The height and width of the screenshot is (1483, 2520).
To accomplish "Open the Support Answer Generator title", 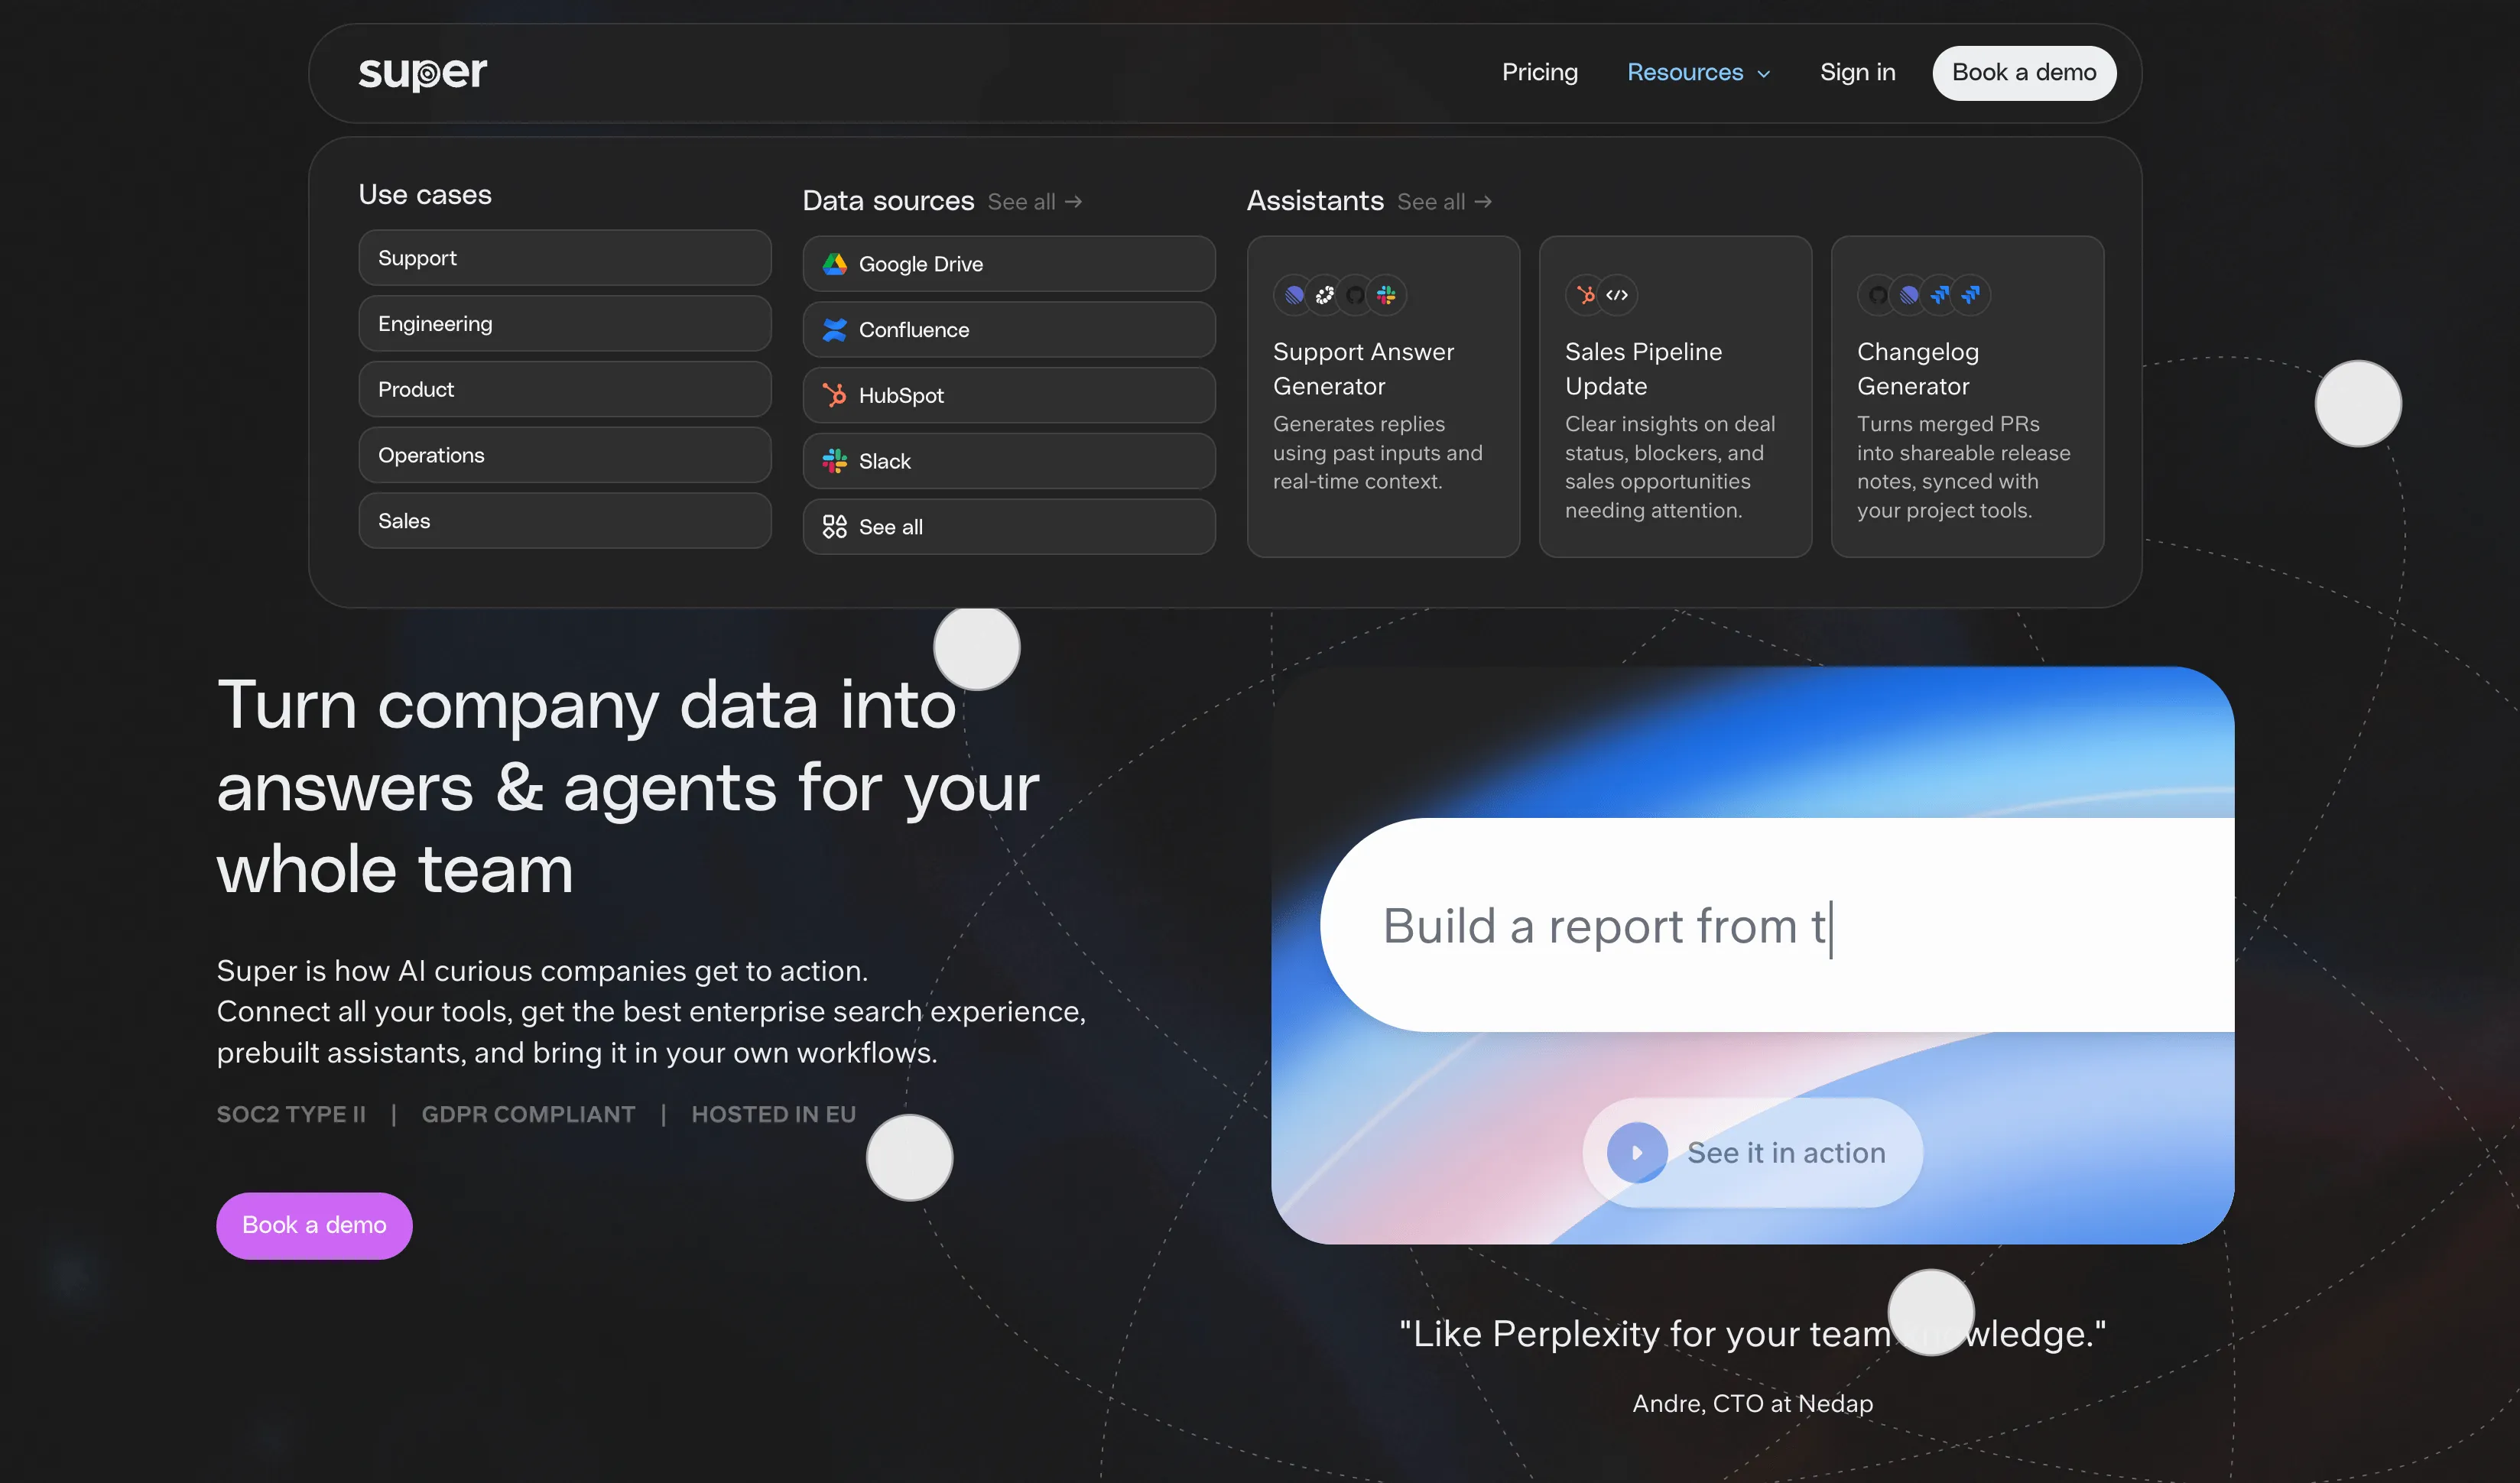I will click(1364, 369).
